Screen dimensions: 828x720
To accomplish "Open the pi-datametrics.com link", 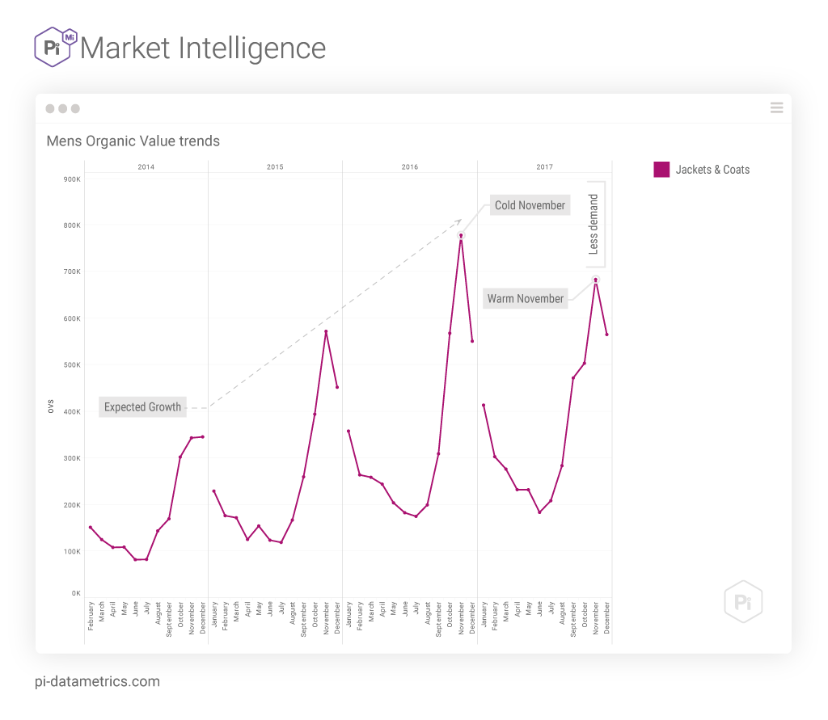I will click(x=98, y=681).
